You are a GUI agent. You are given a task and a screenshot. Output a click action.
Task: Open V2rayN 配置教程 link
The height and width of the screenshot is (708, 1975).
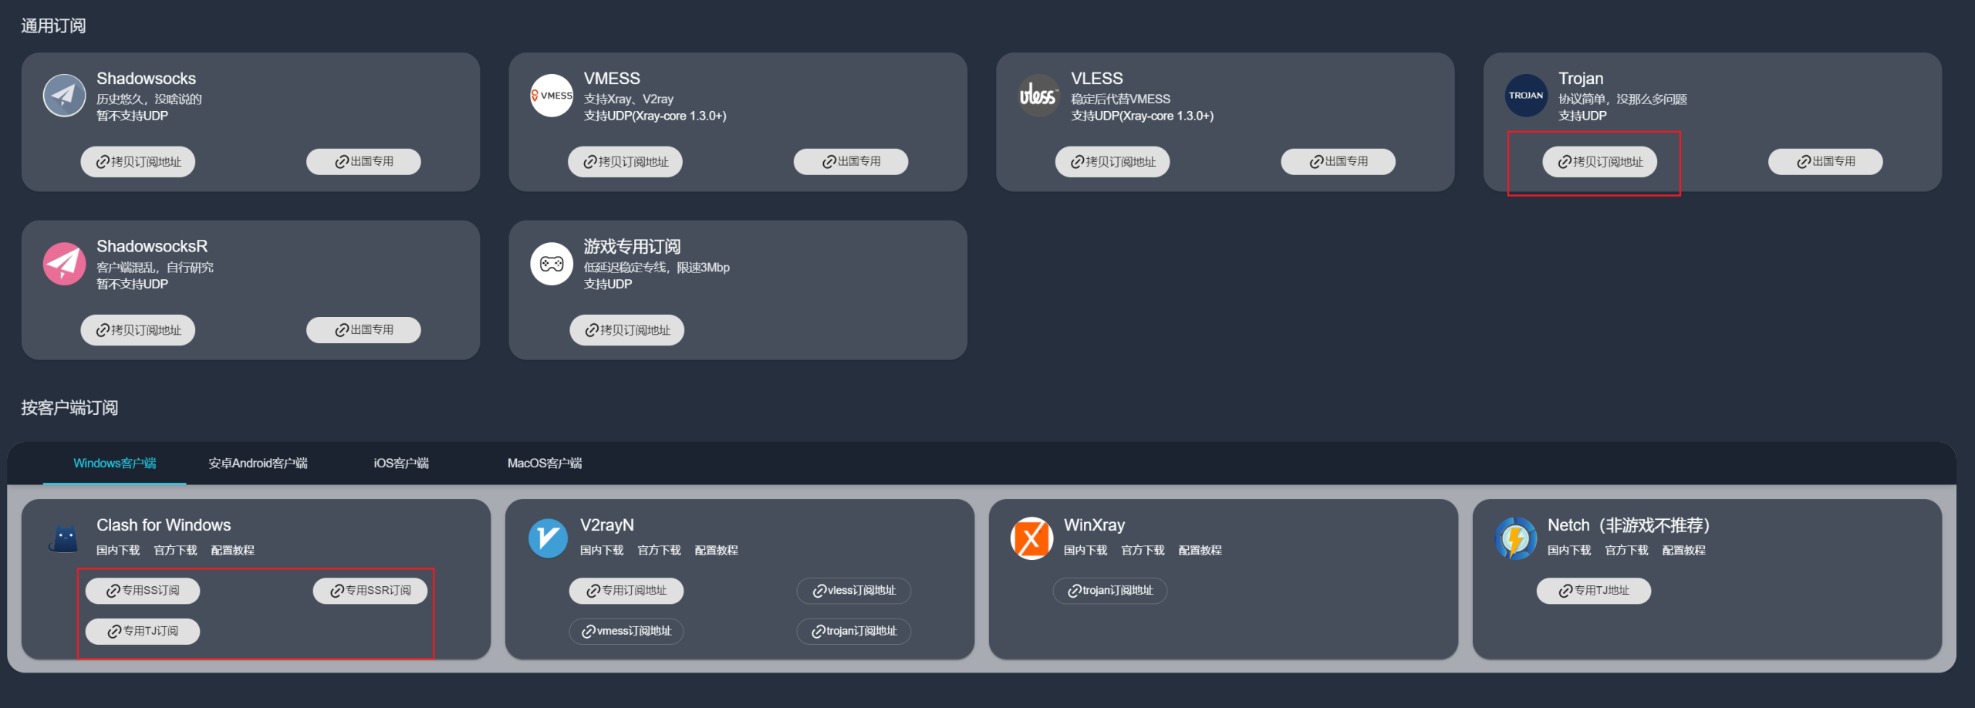(x=716, y=551)
